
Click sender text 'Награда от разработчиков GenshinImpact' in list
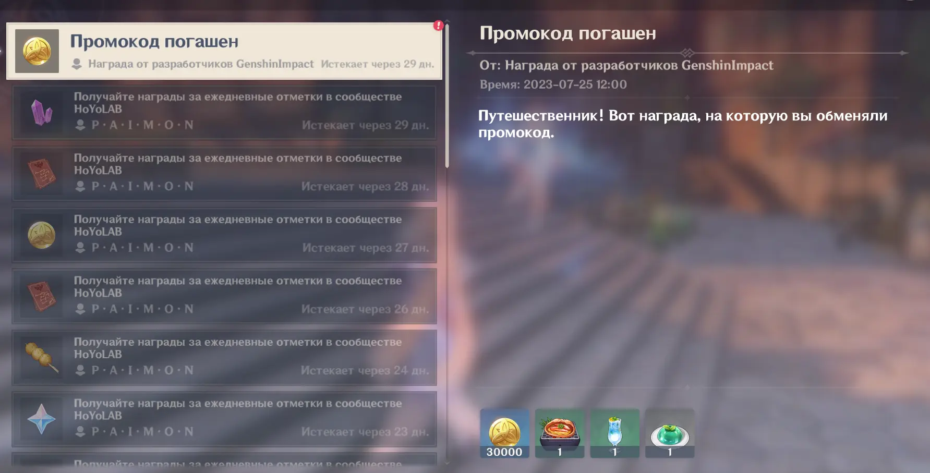pyautogui.click(x=201, y=64)
